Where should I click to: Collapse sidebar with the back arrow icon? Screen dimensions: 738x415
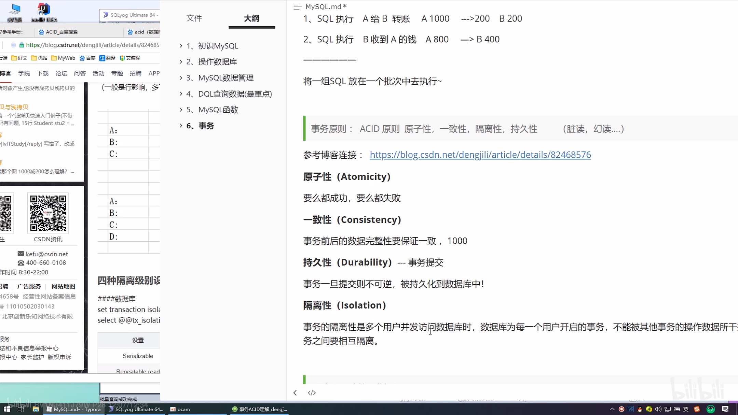[295, 393]
